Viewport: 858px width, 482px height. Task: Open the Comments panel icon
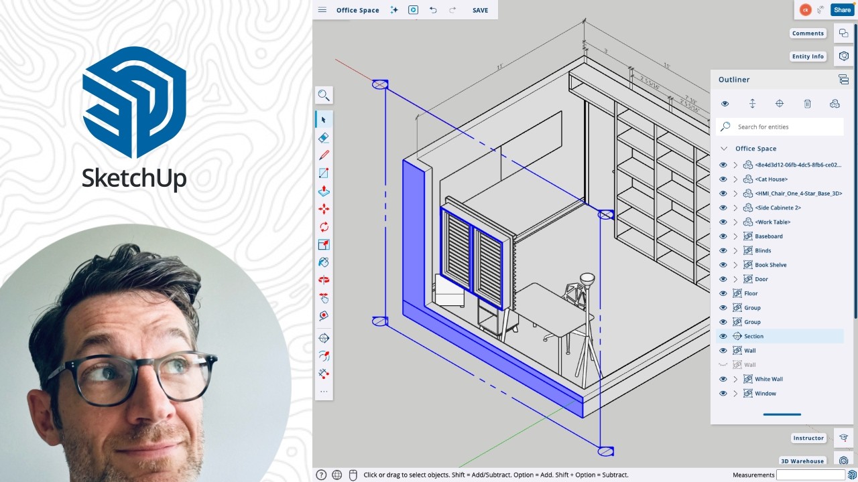click(x=844, y=33)
